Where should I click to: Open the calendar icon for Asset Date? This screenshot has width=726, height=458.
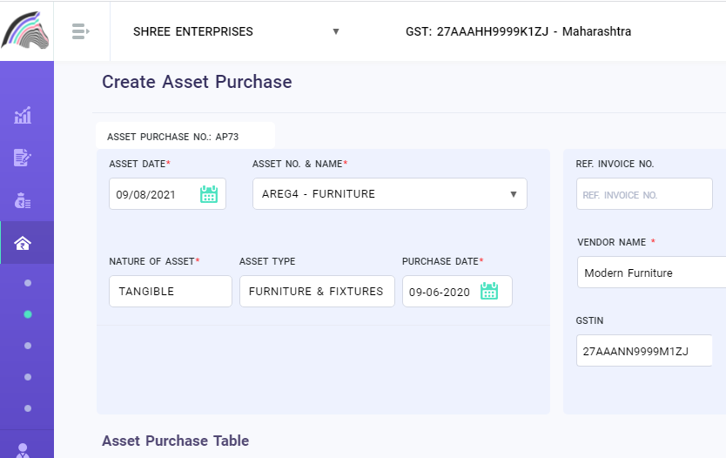[x=209, y=194]
